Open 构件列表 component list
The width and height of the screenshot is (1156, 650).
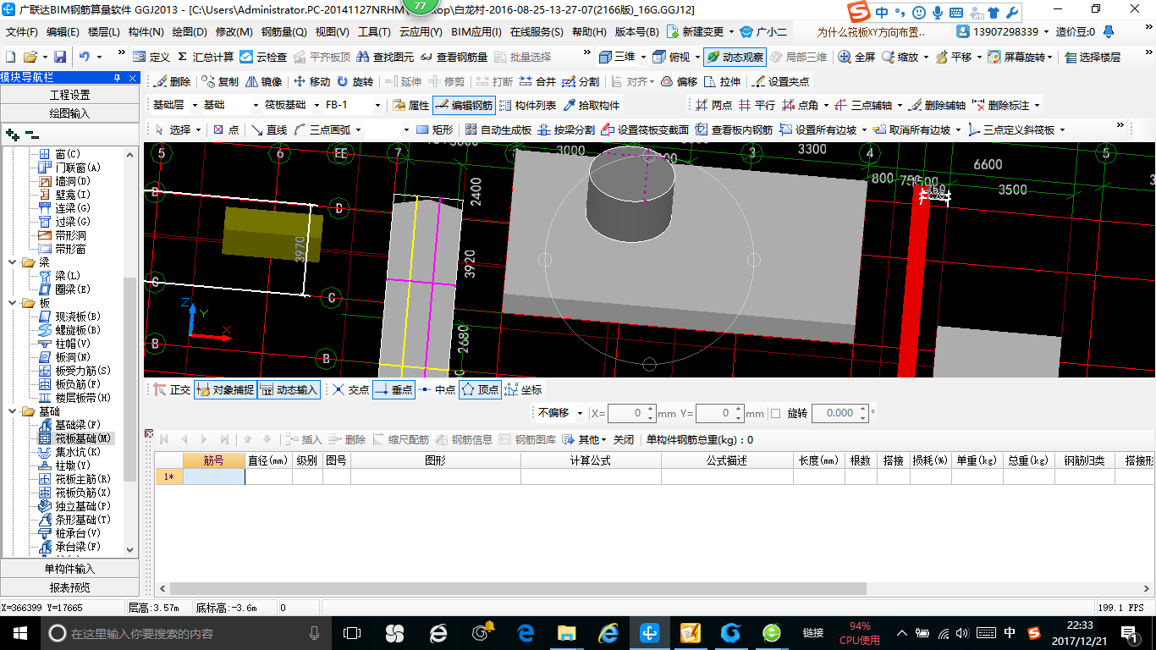click(527, 105)
